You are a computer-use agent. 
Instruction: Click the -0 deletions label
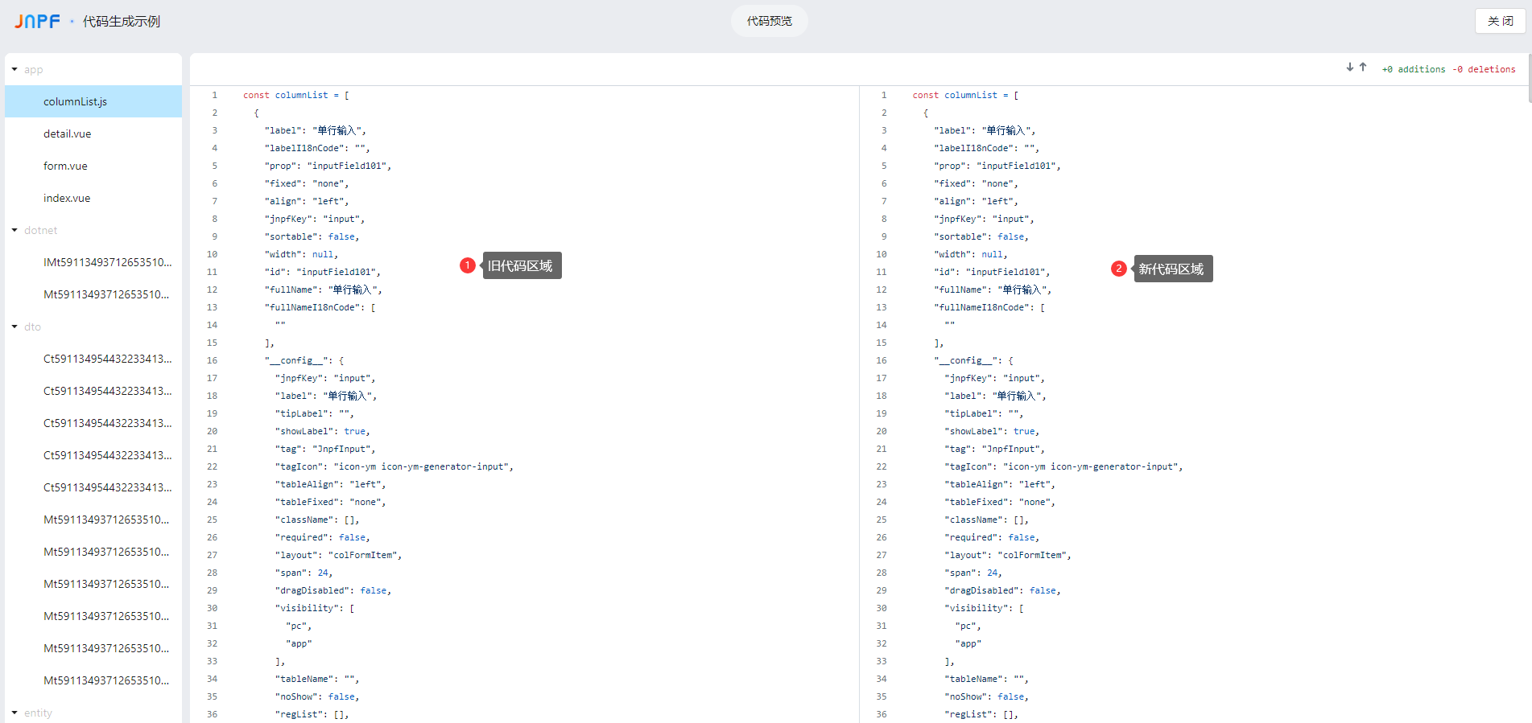coord(1484,69)
